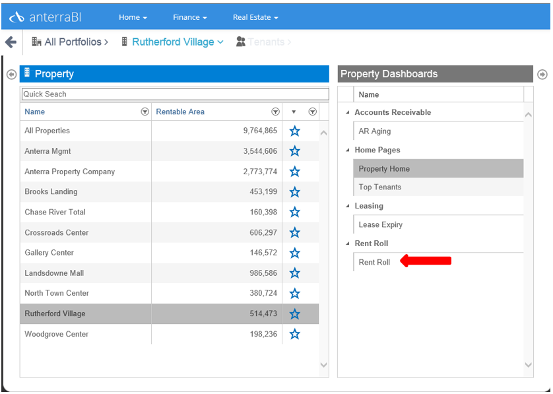The width and height of the screenshot is (553, 394).
Task: Click dashboards list scroll up arrow
Action: click(529, 115)
